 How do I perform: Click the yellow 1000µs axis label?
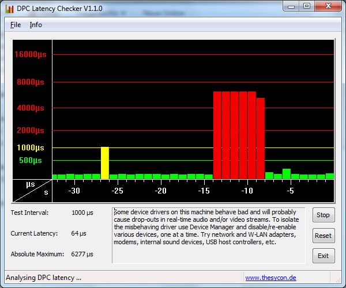[31, 147]
